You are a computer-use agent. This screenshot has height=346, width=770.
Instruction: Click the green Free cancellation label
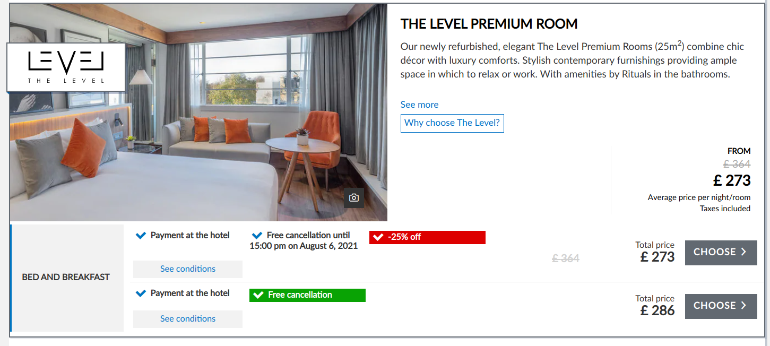click(307, 295)
